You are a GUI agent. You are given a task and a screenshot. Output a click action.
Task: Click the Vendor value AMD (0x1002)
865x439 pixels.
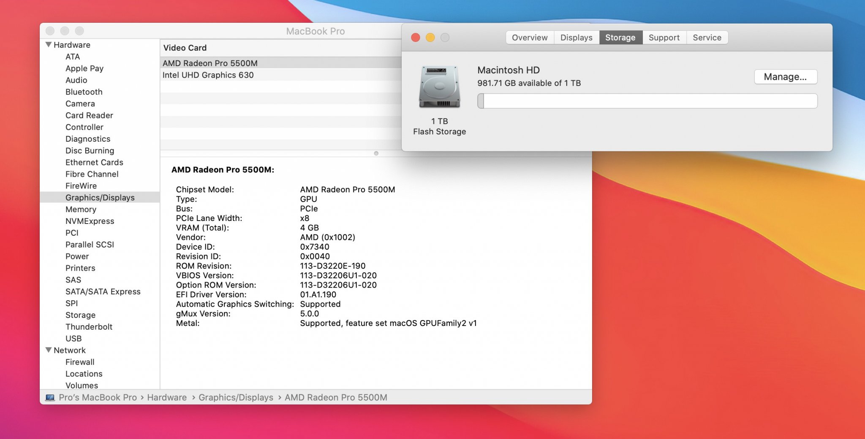tap(327, 237)
